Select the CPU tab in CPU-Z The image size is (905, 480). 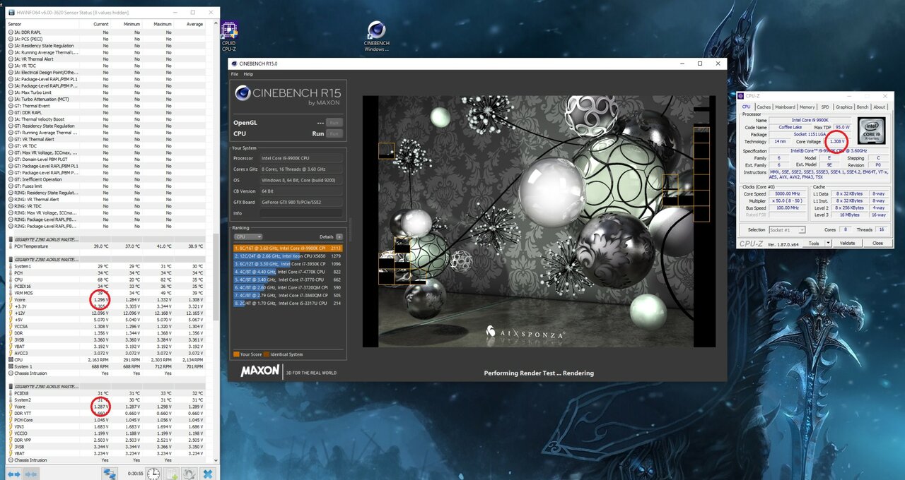click(747, 107)
